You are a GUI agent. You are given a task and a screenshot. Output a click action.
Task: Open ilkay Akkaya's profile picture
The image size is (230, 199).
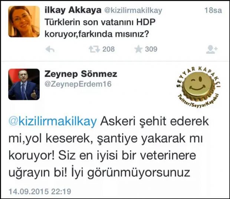pyautogui.click(x=24, y=21)
